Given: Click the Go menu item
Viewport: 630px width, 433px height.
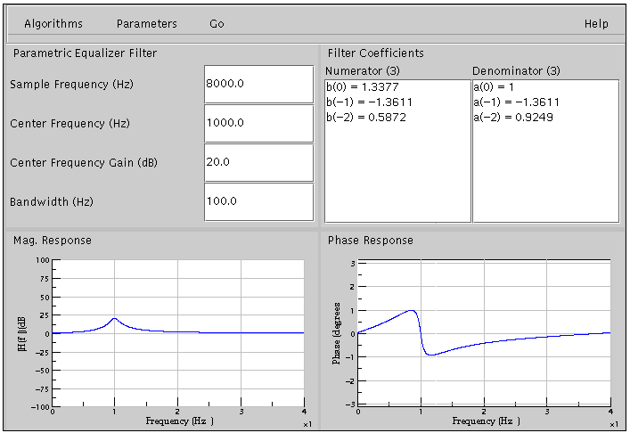Looking at the screenshot, I should click(217, 24).
